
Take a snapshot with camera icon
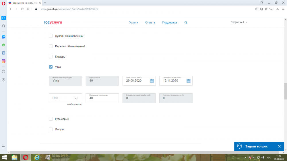click(x=257, y=9)
